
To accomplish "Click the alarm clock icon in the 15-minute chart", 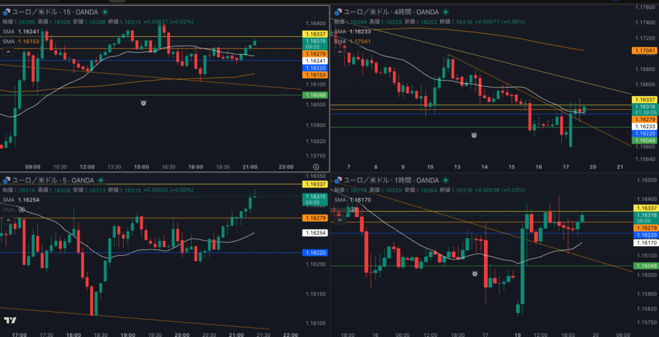I will click(143, 102).
